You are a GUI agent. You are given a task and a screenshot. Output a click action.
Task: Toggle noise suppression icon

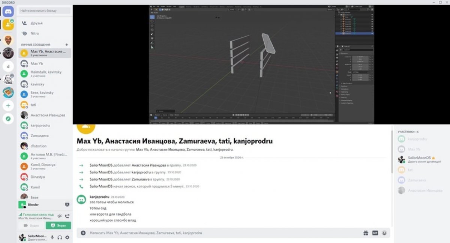point(59,216)
